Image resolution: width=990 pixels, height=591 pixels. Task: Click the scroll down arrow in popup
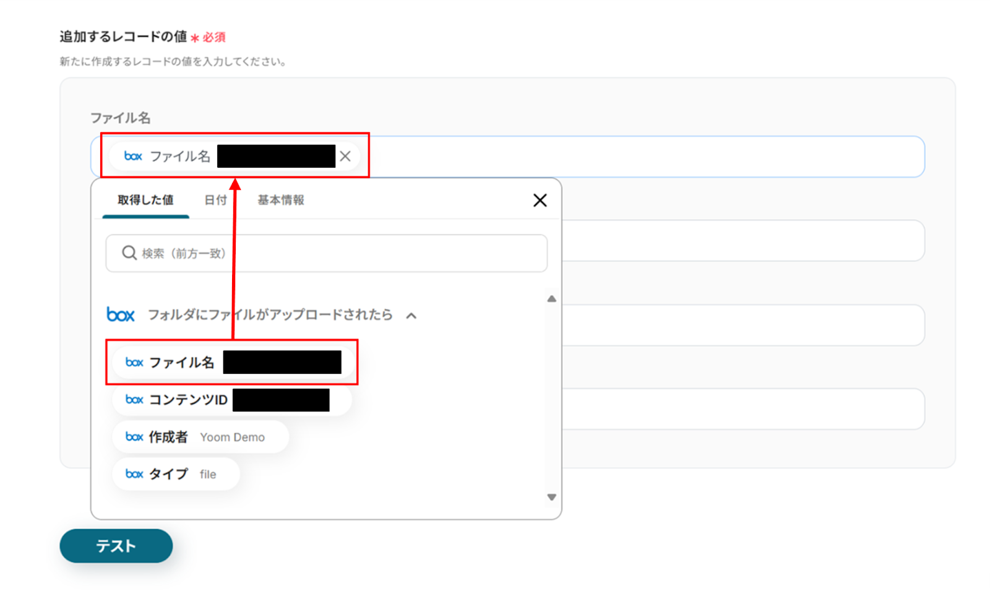coord(552,497)
